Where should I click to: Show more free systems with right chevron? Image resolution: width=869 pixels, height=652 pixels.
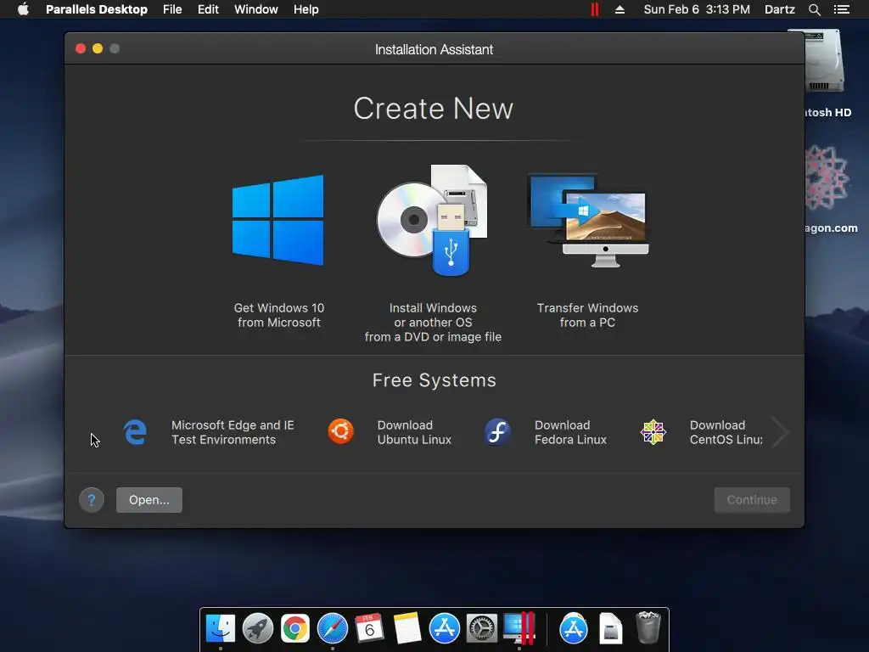click(780, 432)
